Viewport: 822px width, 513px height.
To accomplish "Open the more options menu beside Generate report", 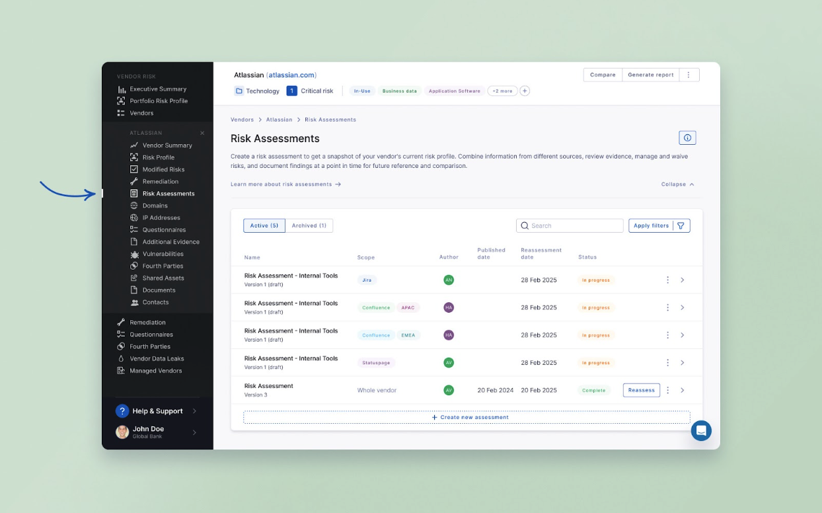I will click(x=689, y=75).
